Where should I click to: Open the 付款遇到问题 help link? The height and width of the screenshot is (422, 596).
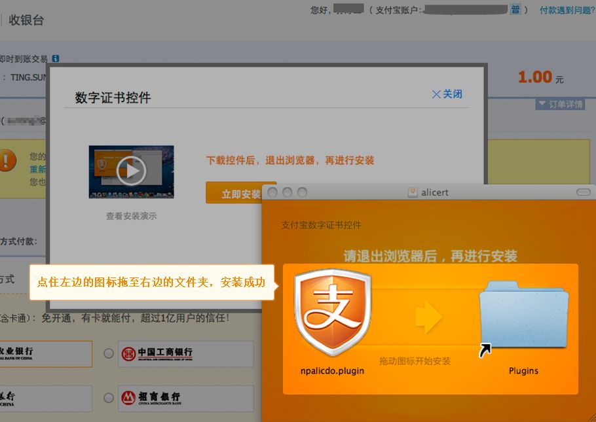[x=567, y=10]
